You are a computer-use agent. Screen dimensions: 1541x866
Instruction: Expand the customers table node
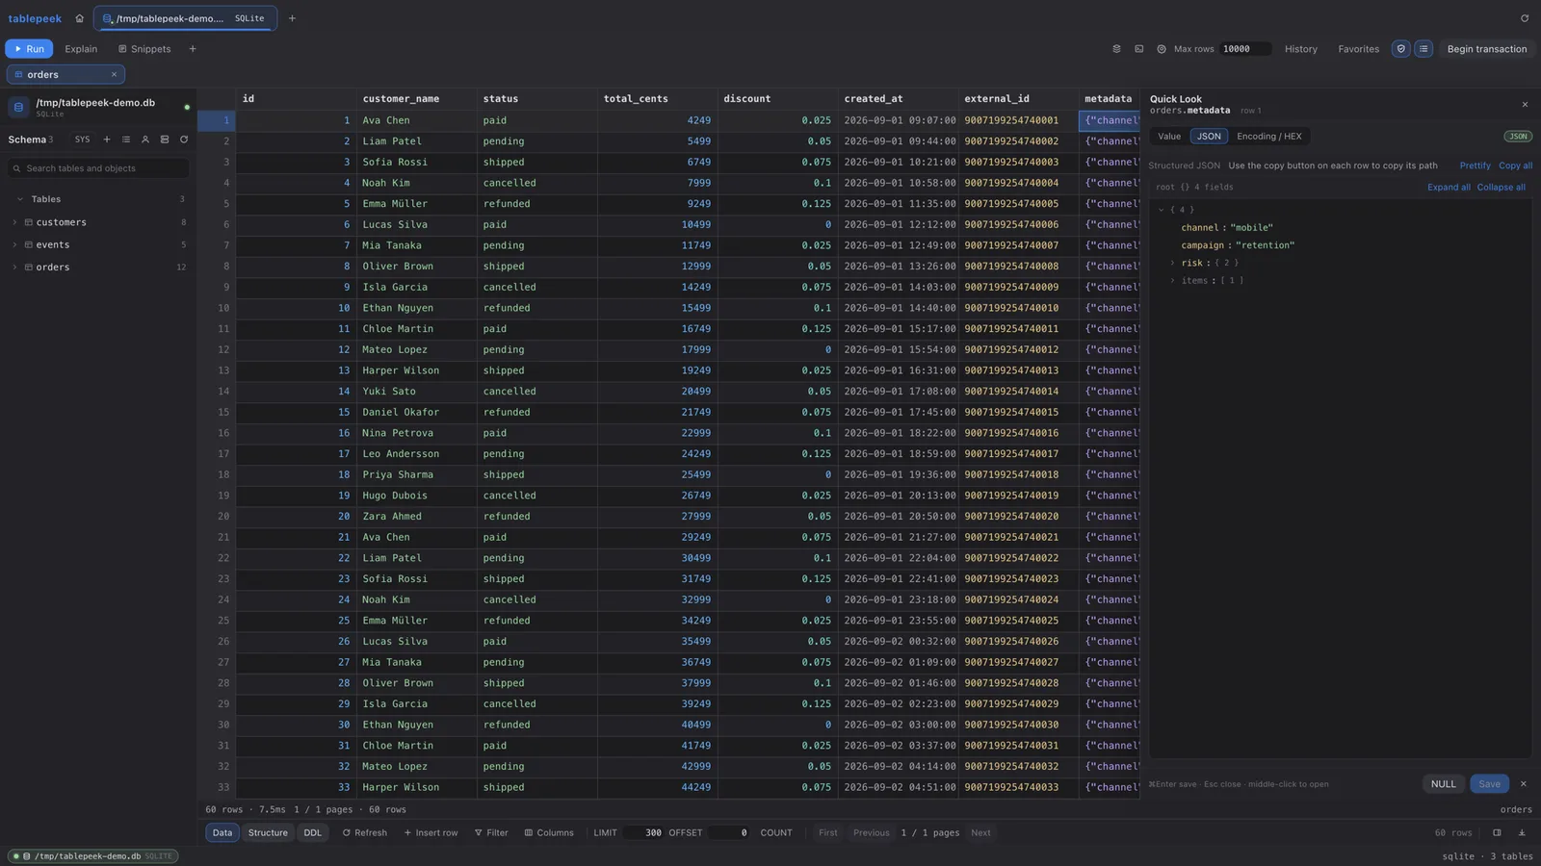[14, 222]
